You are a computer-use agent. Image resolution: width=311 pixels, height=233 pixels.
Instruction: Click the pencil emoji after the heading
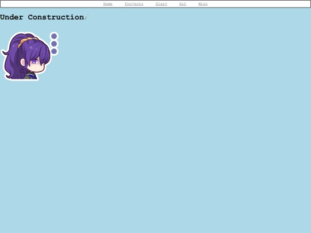86,17
